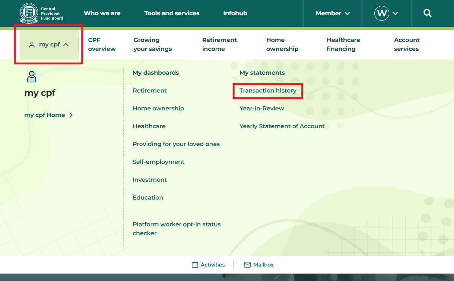Screen dimensions: 454x281
Task: Expand the chevron next to the W avatar
Action: tap(396, 13)
